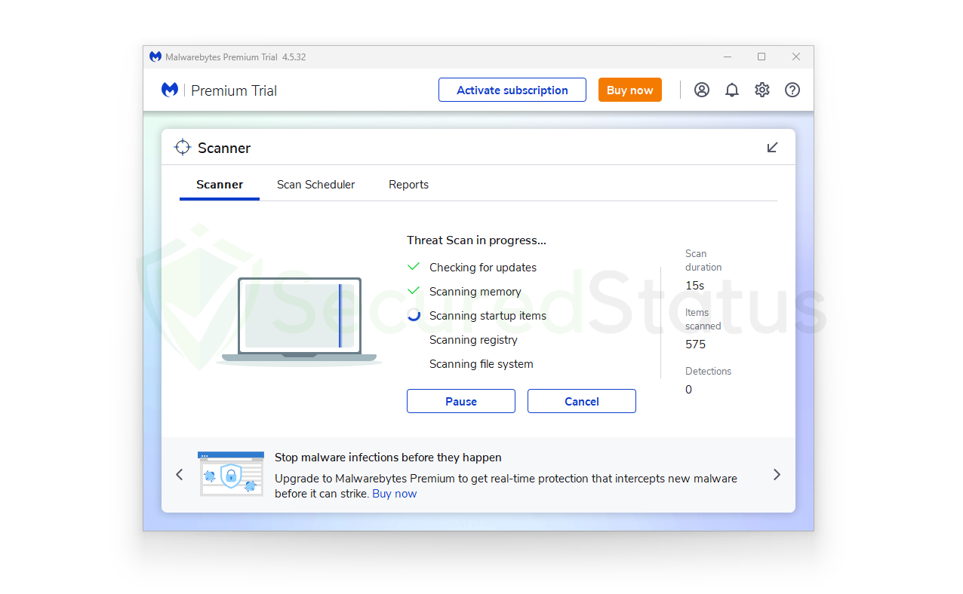The width and height of the screenshot is (963, 594).
Task: Maximize the Malwarebytes window
Action: pos(761,57)
